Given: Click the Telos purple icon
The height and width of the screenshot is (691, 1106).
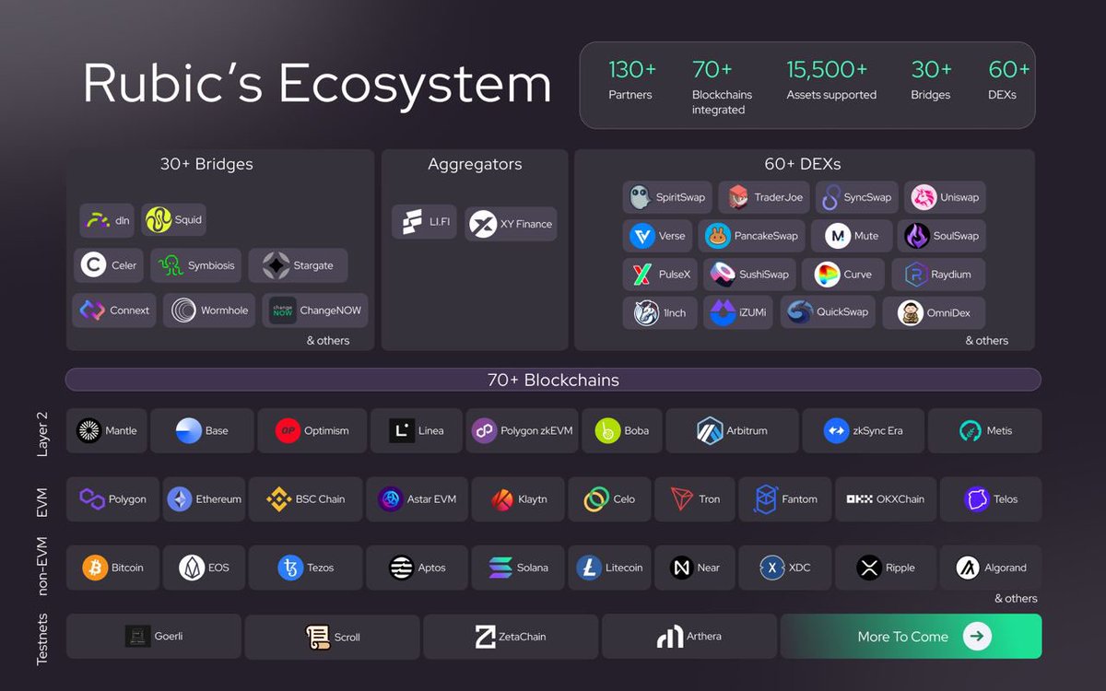Looking at the screenshot, I should point(977,499).
